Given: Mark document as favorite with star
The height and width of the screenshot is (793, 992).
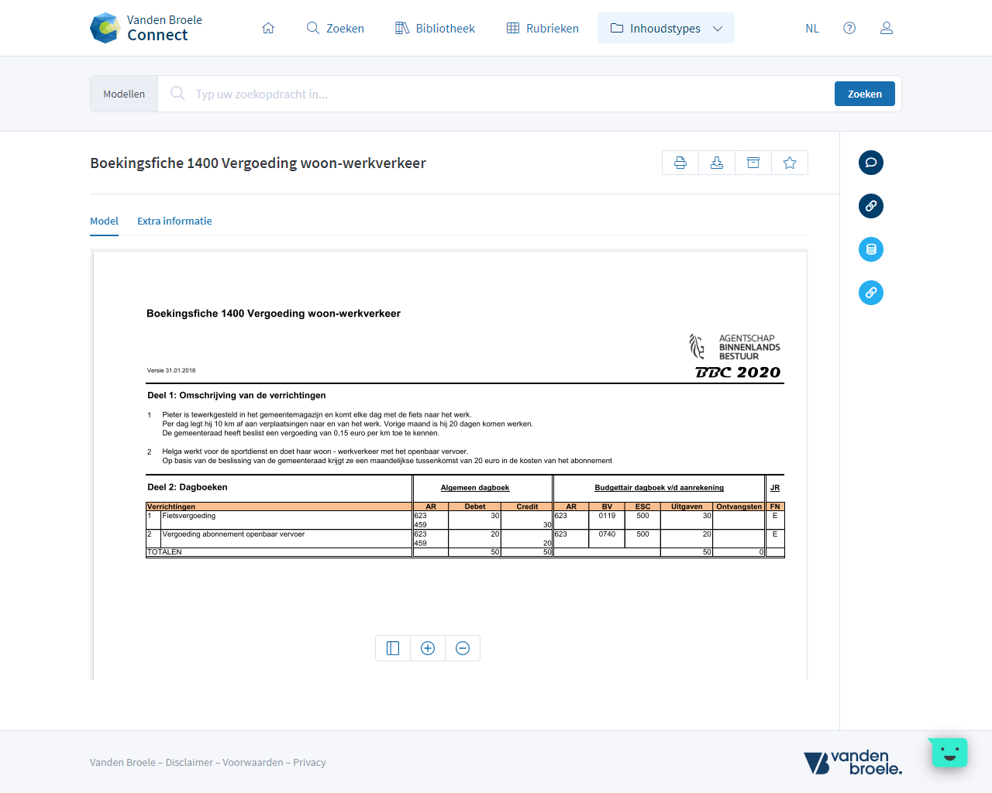Looking at the screenshot, I should coord(790,163).
